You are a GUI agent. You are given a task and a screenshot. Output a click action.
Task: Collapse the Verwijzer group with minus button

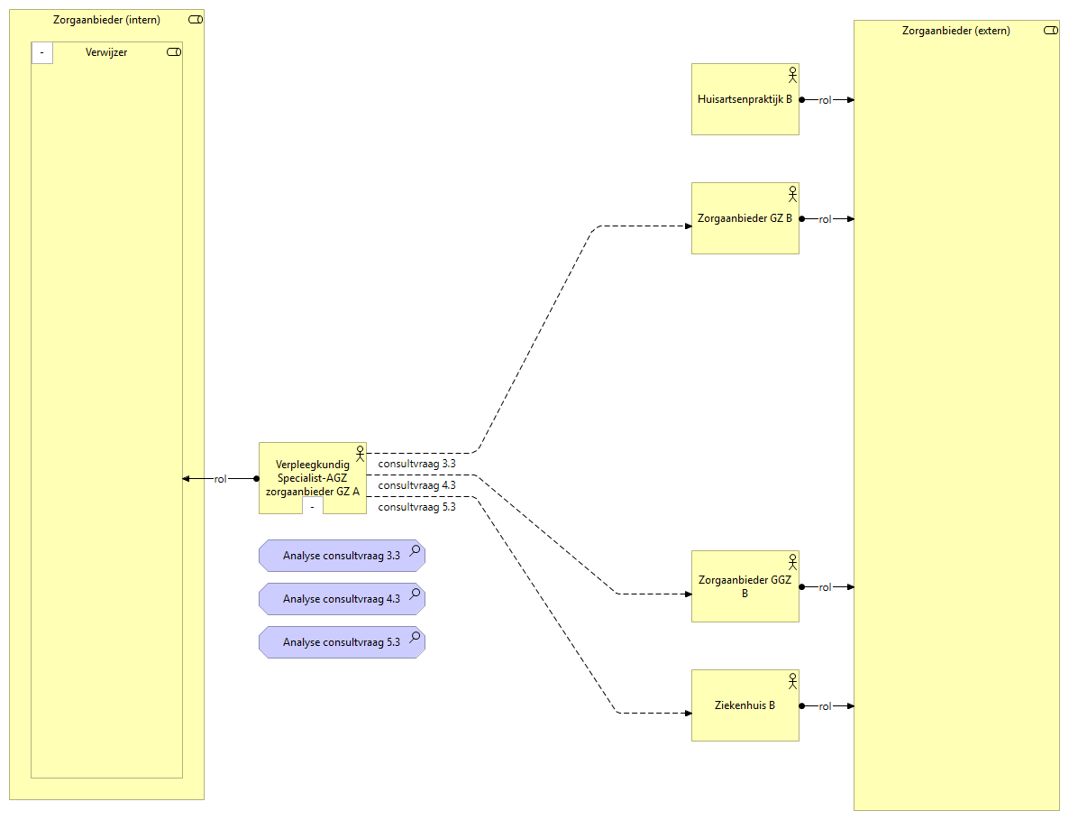(x=42, y=53)
